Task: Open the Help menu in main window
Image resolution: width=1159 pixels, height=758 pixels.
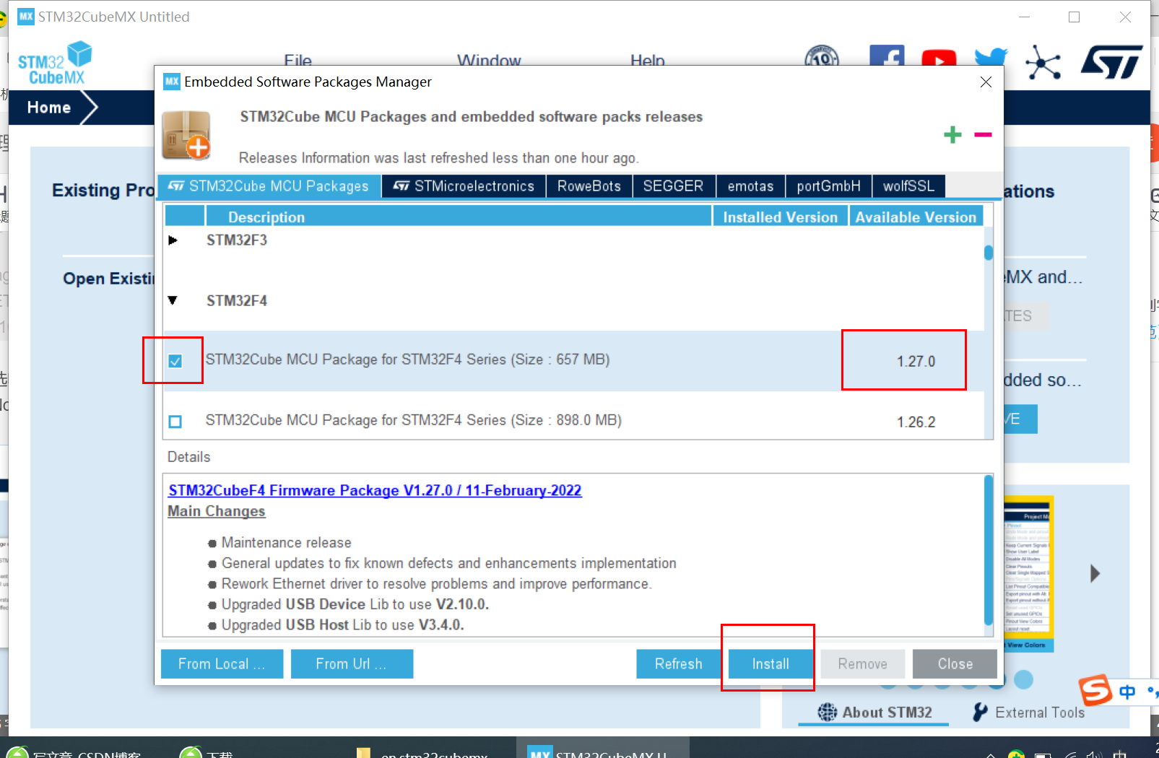Action: pos(647,60)
